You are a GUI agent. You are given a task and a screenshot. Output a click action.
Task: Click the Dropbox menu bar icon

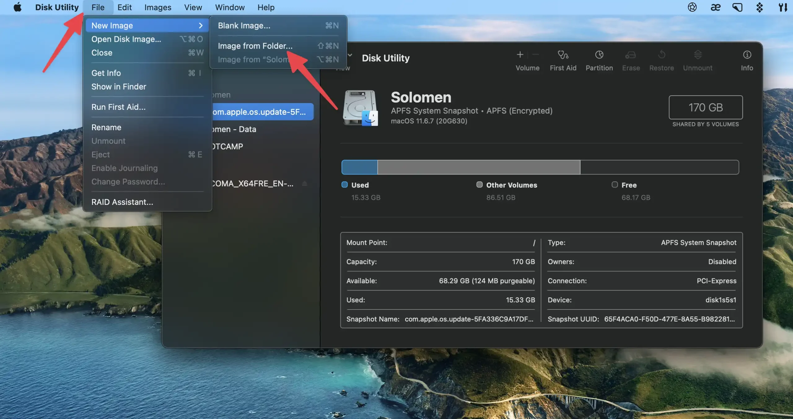(x=759, y=7)
